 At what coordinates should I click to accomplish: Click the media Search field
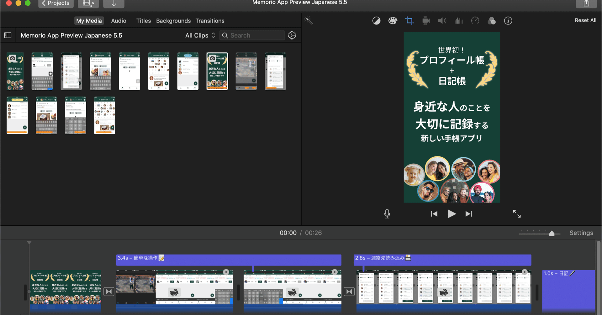point(252,35)
